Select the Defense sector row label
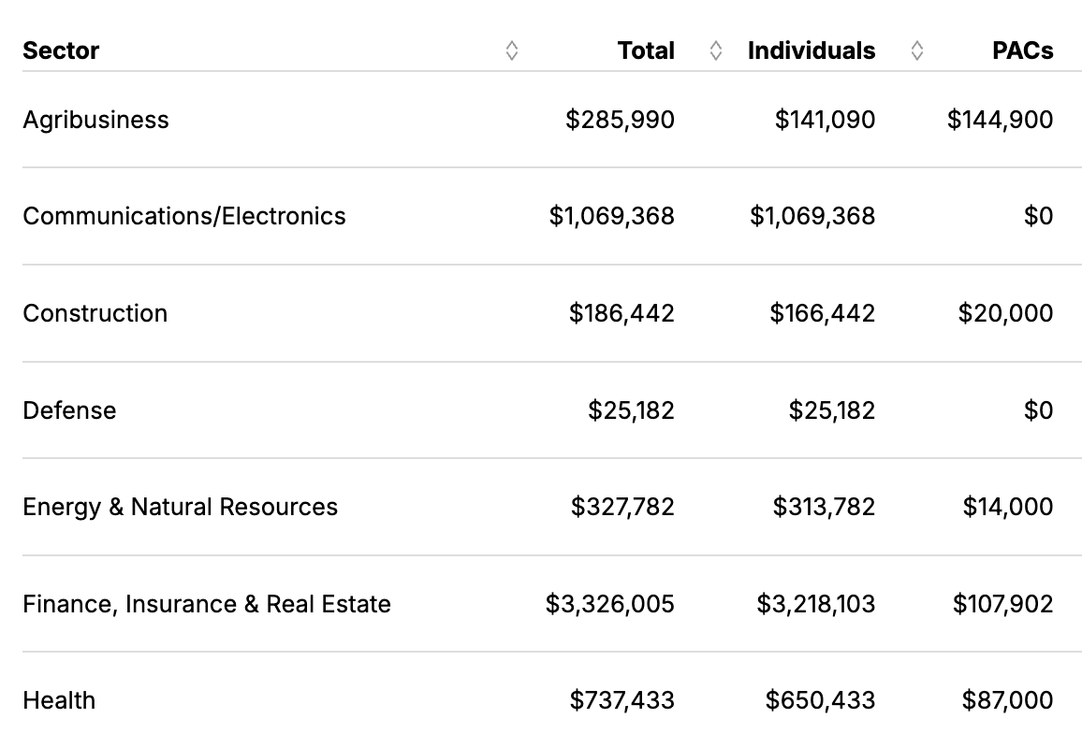Viewport: 1082px width, 733px height. pos(69,410)
